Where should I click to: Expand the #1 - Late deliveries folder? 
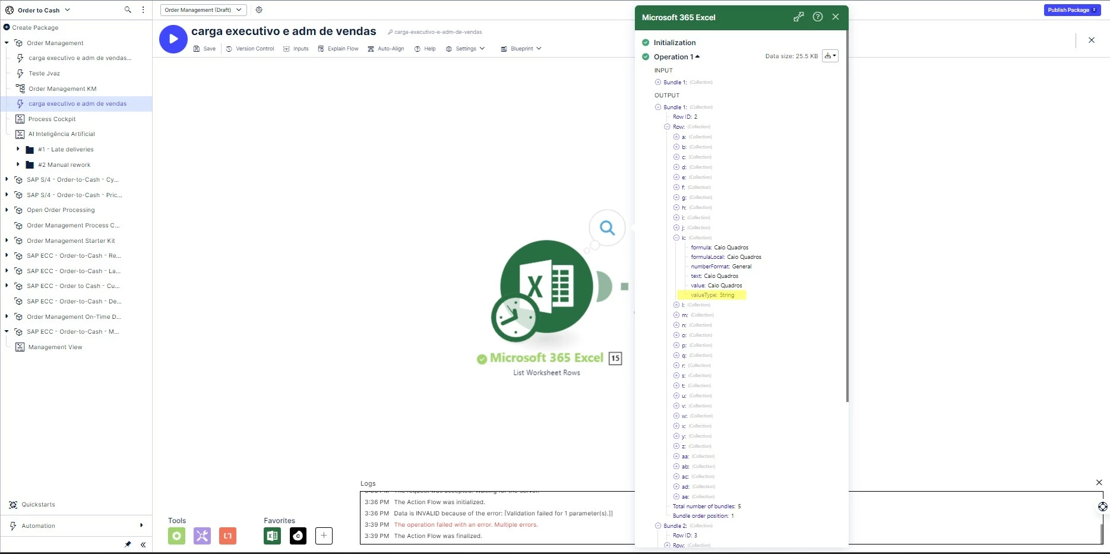pyautogui.click(x=18, y=149)
